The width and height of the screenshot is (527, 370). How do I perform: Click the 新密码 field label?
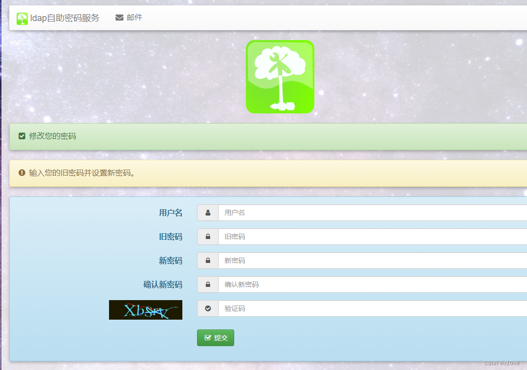point(171,261)
